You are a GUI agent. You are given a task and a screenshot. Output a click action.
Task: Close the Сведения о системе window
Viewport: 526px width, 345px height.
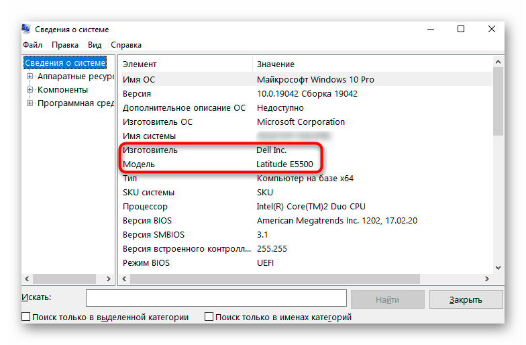point(491,30)
